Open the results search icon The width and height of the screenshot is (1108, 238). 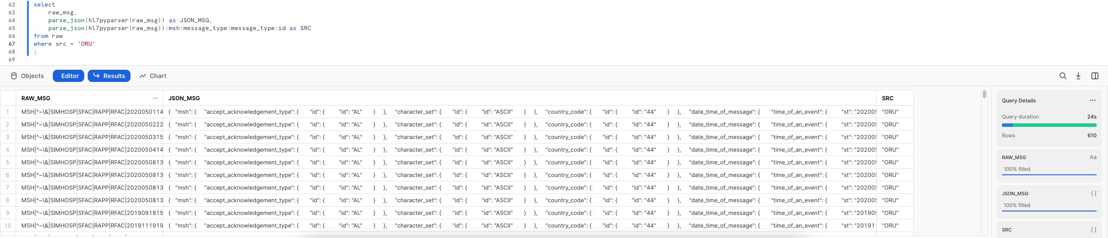click(x=1063, y=76)
